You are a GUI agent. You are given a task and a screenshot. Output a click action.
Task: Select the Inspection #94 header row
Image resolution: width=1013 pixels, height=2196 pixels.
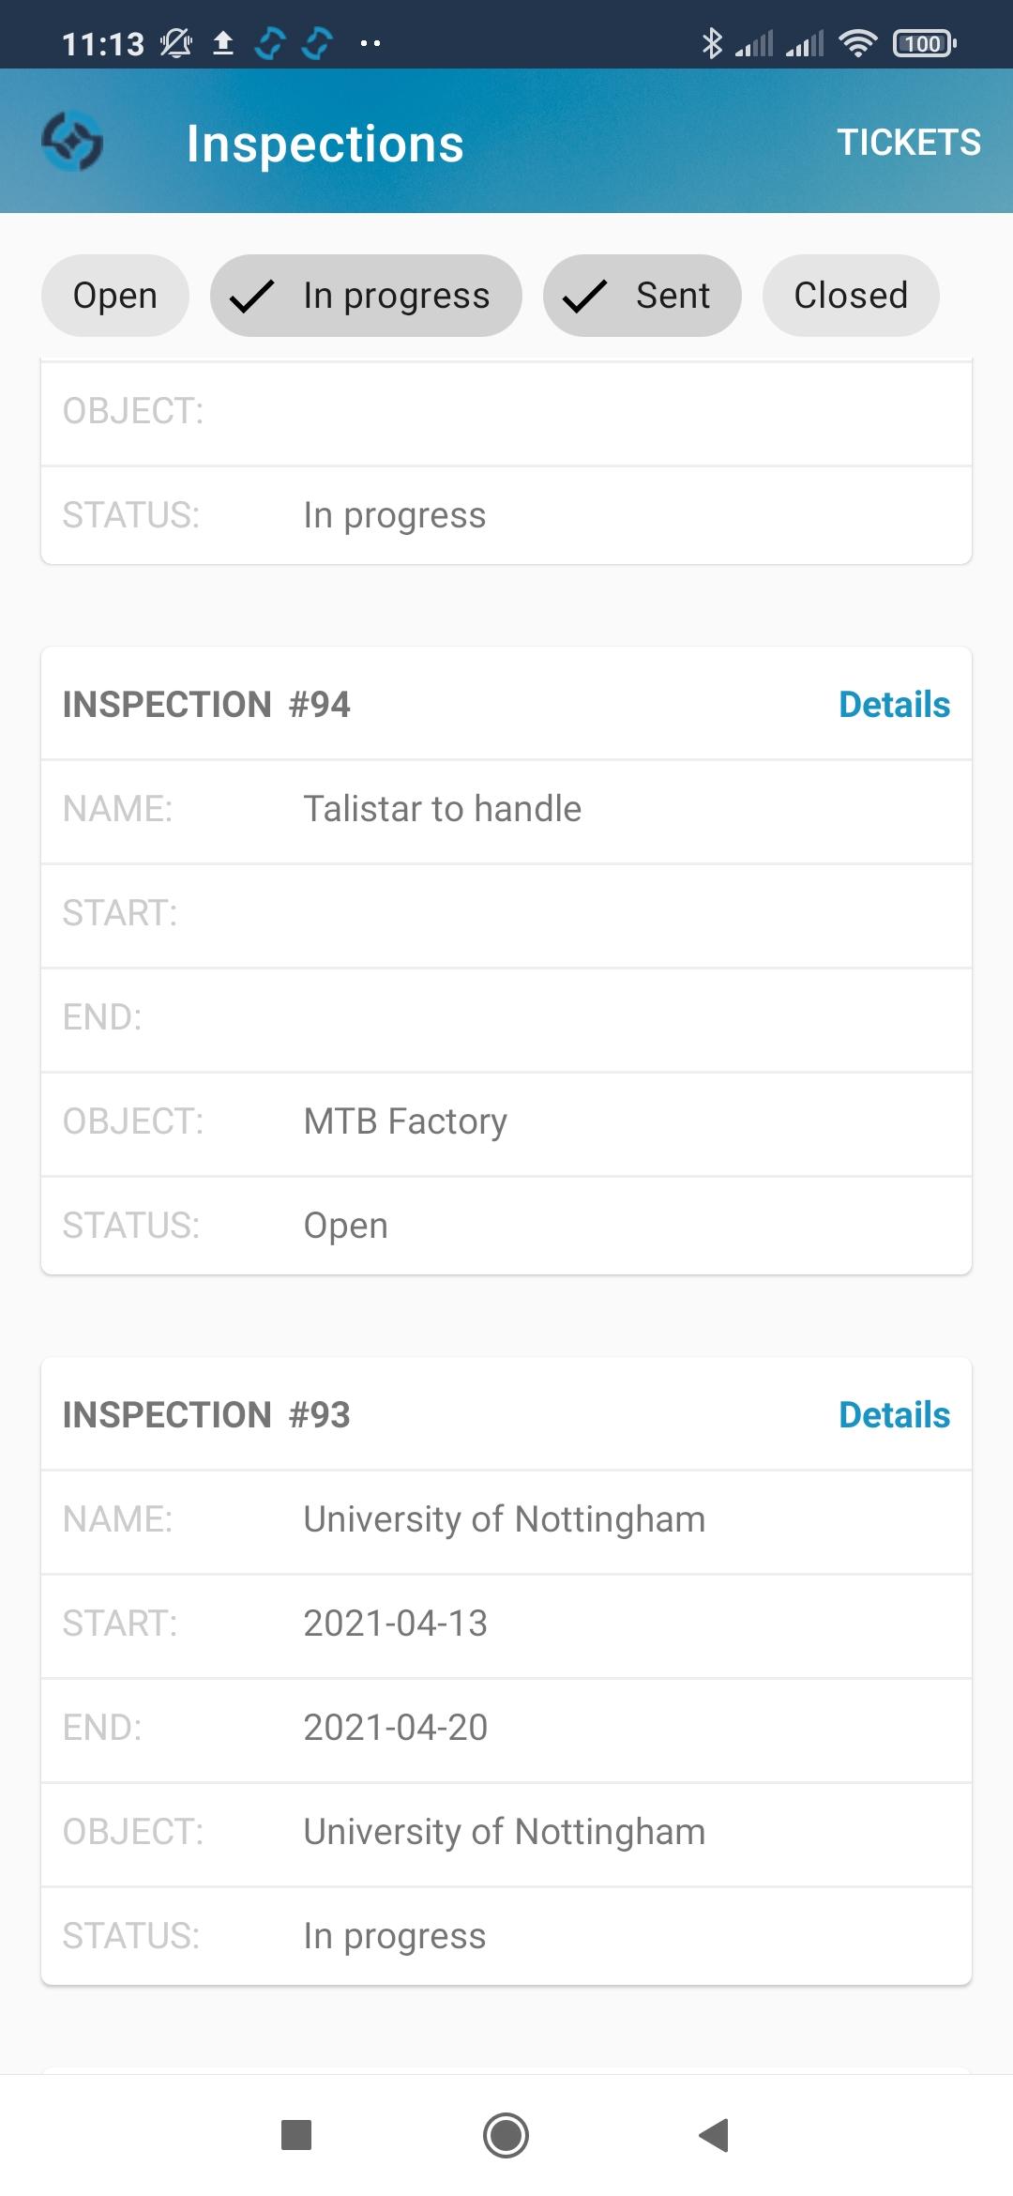(506, 705)
